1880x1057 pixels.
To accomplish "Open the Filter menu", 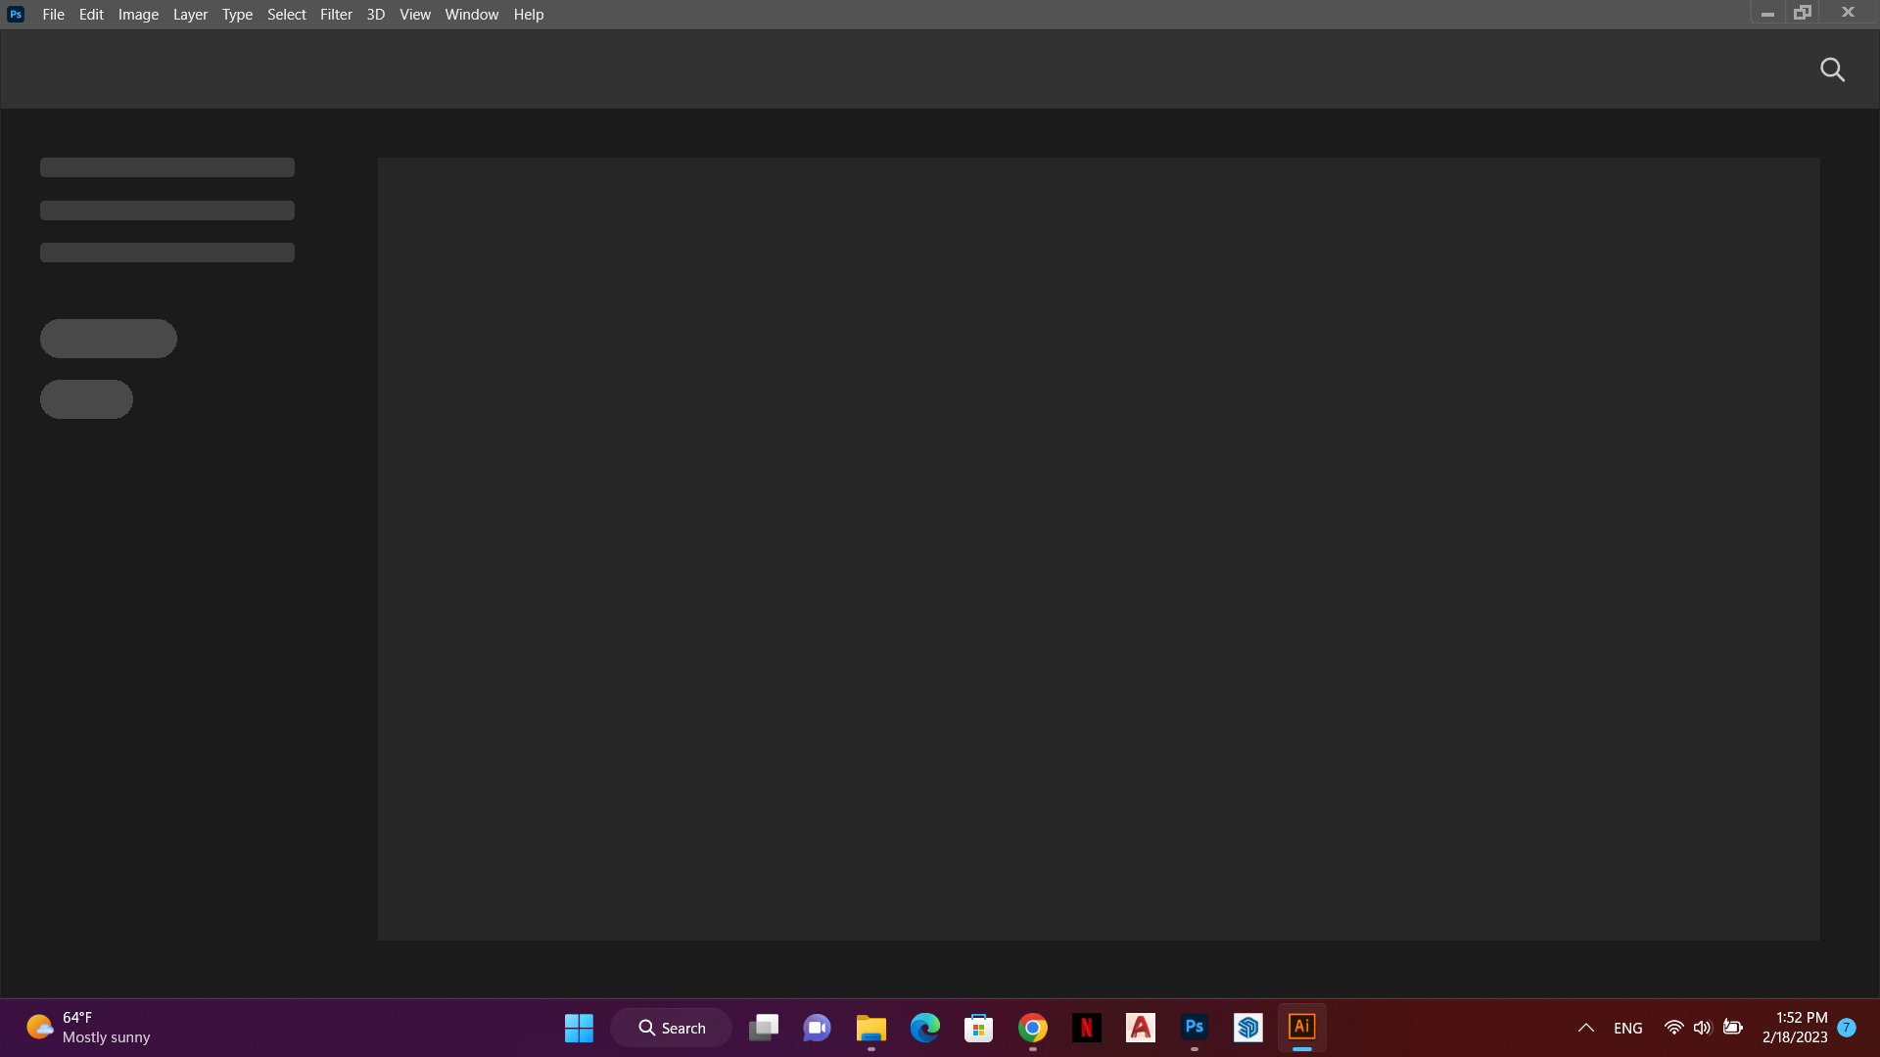I will pyautogui.click(x=336, y=15).
